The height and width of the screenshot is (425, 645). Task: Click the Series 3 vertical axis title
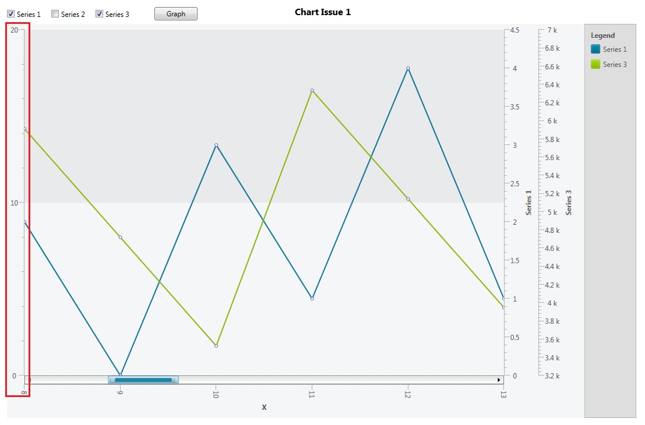click(x=569, y=203)
